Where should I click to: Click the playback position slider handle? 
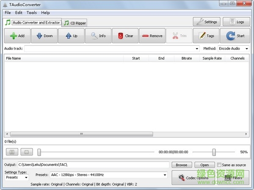click(x=39, y=152)
